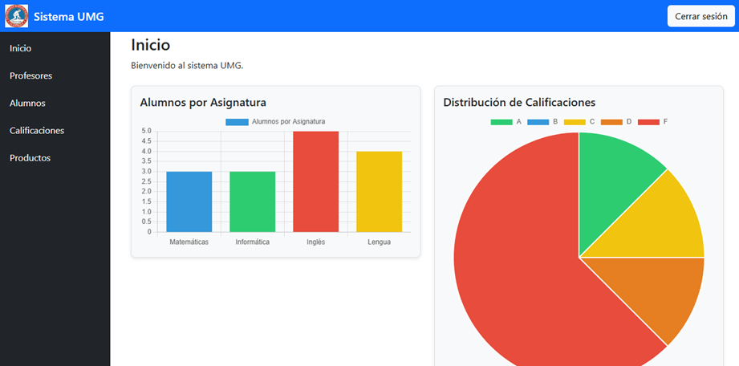Open the Productos sidebar item
This screenshot has height=366, width=739.
point(30,157)
